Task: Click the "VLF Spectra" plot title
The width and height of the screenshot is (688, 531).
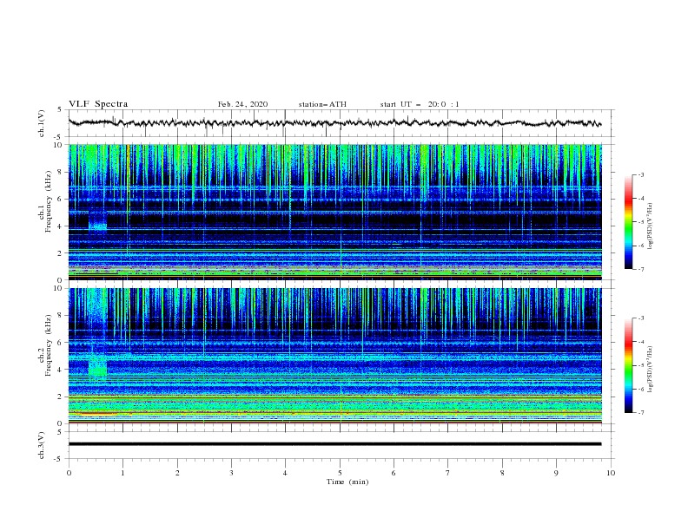Action: [x=98, y=104]
